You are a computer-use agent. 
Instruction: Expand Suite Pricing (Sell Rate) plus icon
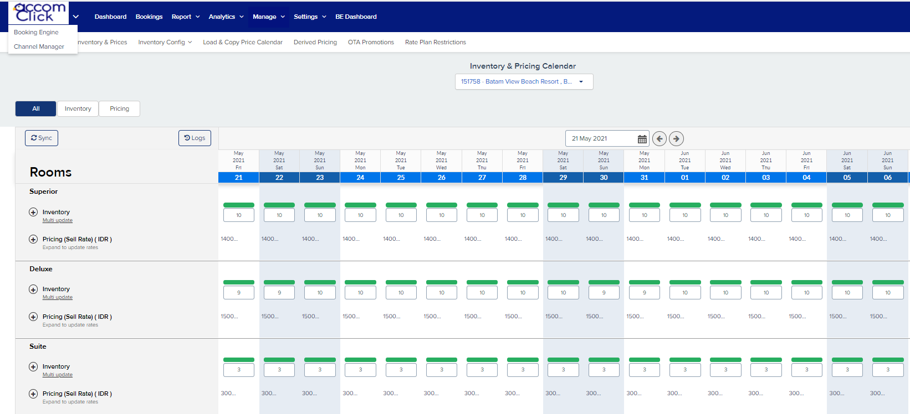(33, 394)
